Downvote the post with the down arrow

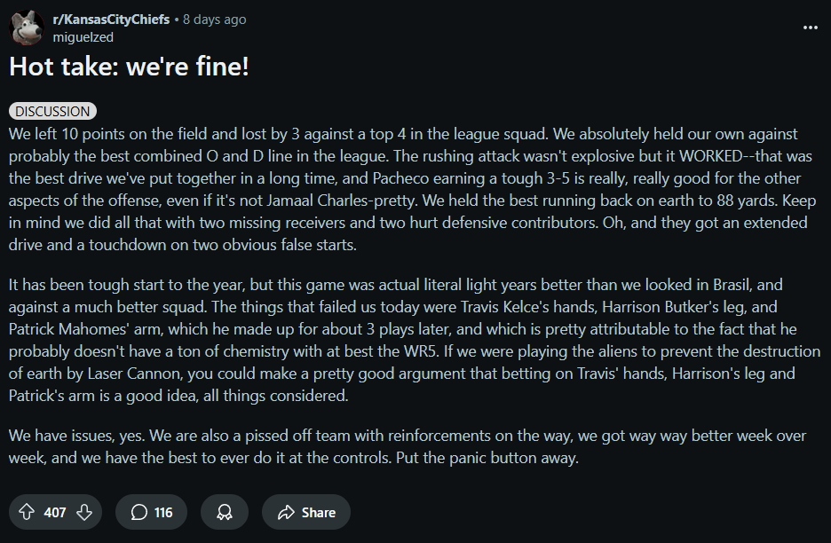84,512
